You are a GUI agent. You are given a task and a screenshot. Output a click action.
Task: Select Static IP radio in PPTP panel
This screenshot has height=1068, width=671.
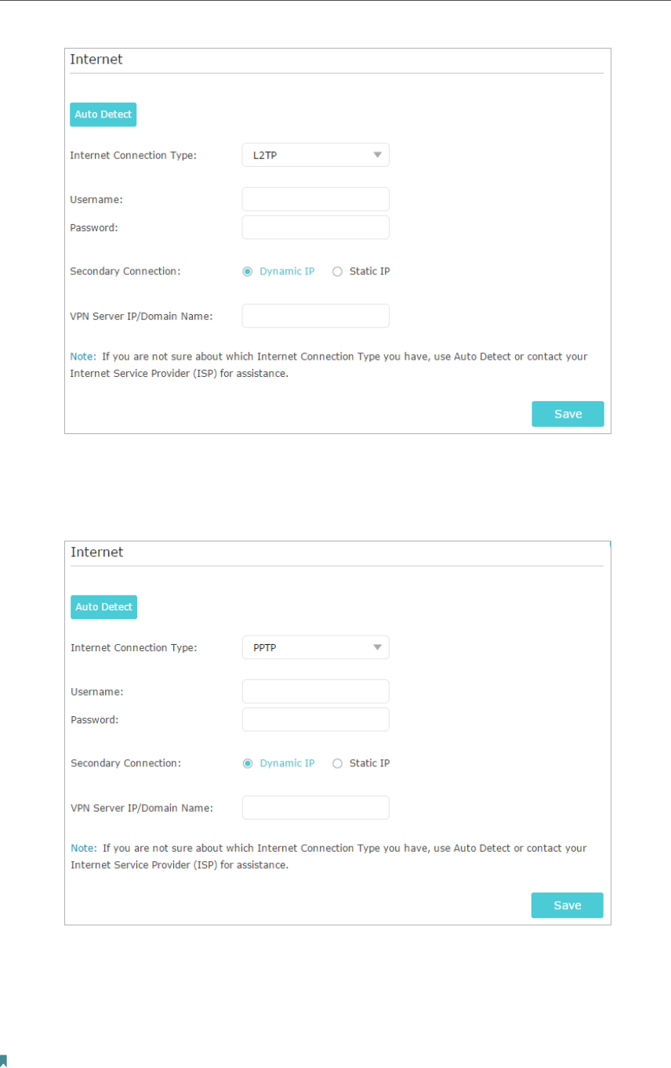(338, 763)
